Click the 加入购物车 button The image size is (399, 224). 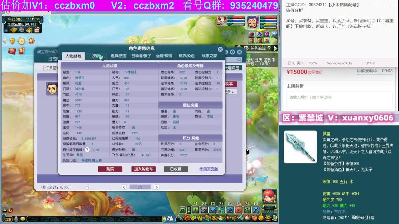click(x=143, y=169)
